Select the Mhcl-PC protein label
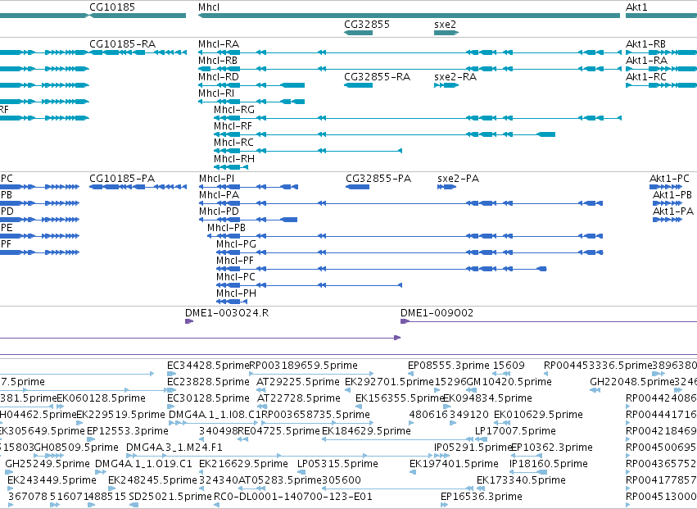The image size is (697, 509). pos(236,277)
